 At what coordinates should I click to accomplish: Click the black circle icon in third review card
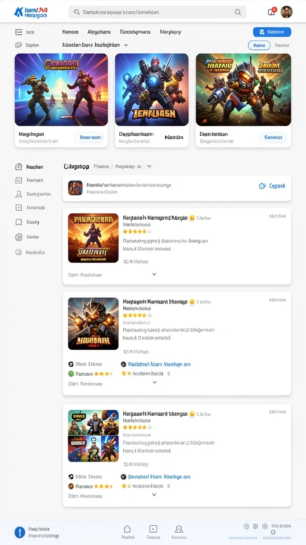pos(71,476)
